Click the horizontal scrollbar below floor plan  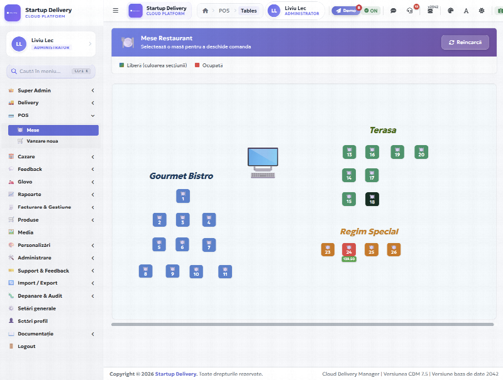302,325
